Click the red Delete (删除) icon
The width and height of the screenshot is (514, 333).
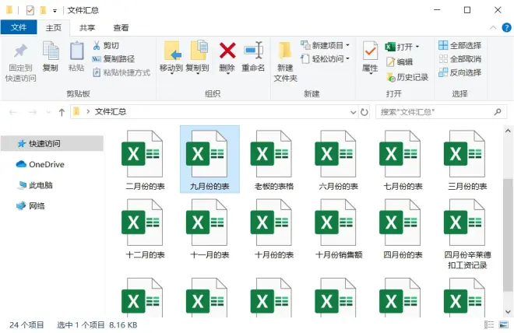point(227,51)
